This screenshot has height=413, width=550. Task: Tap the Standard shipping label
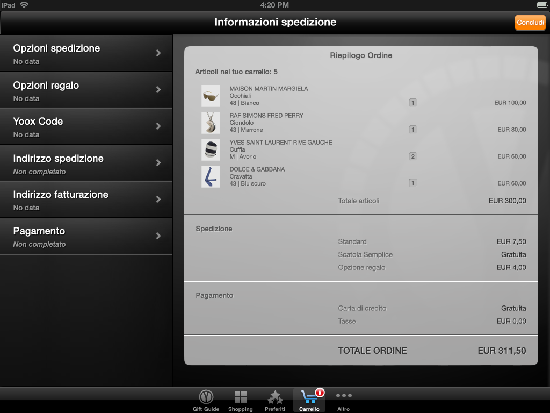[x=352, y=241]
